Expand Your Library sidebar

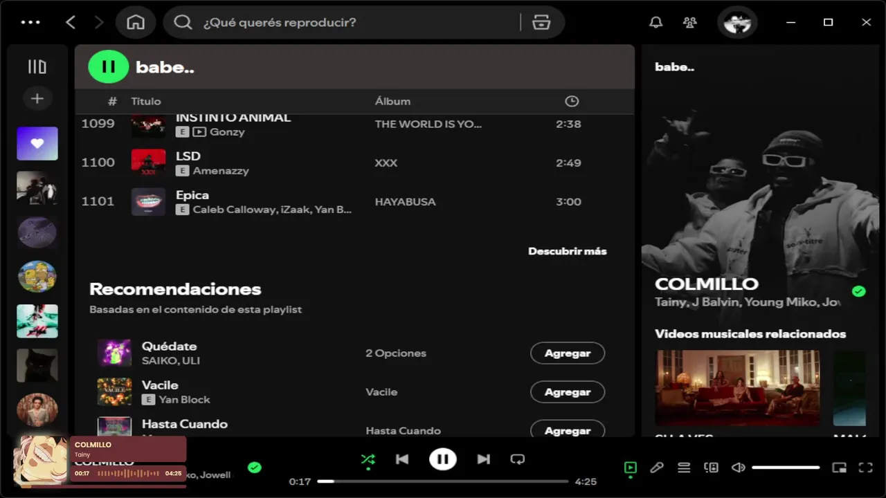point(37,66)
